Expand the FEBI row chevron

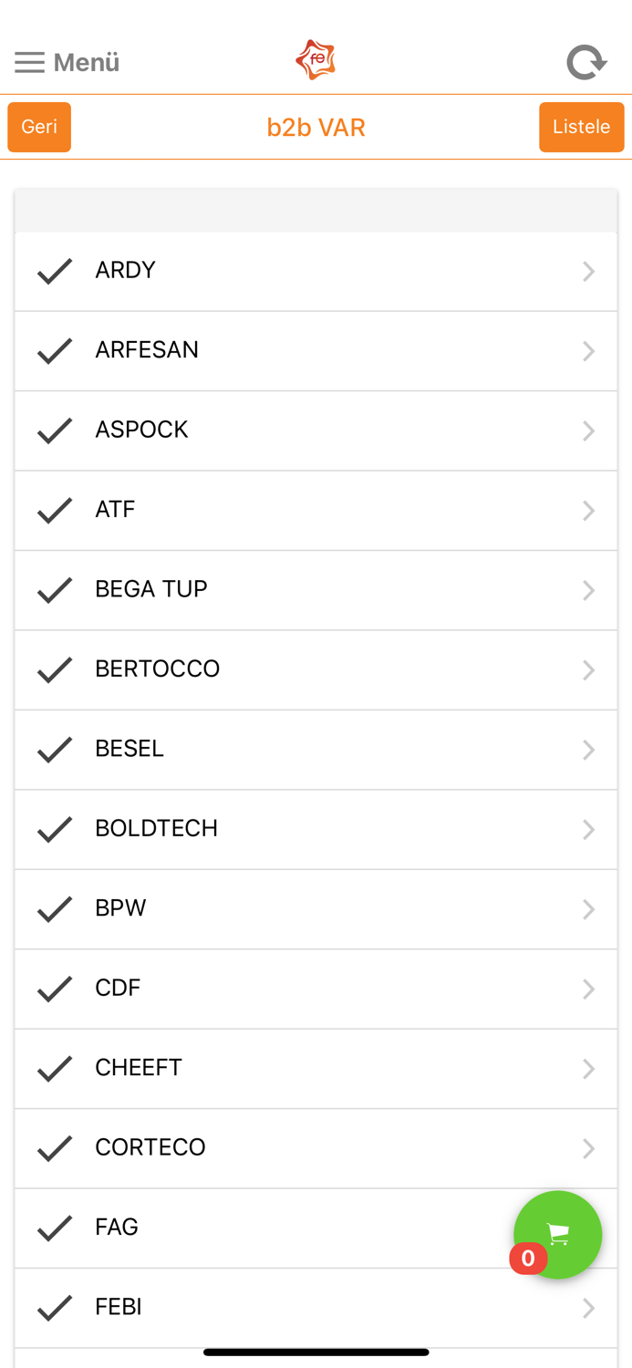[588, 1308]
